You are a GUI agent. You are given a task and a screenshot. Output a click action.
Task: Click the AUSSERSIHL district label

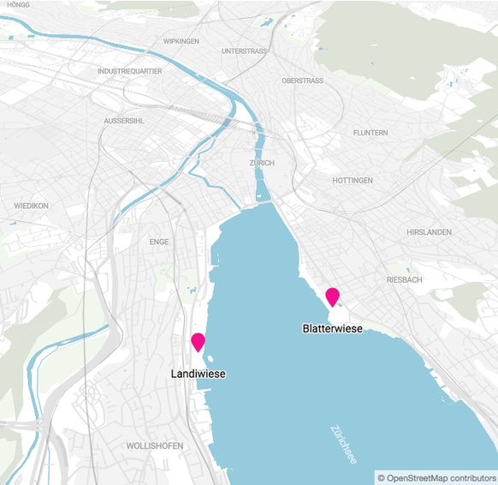pyautogui.click(x=124, y=121)
